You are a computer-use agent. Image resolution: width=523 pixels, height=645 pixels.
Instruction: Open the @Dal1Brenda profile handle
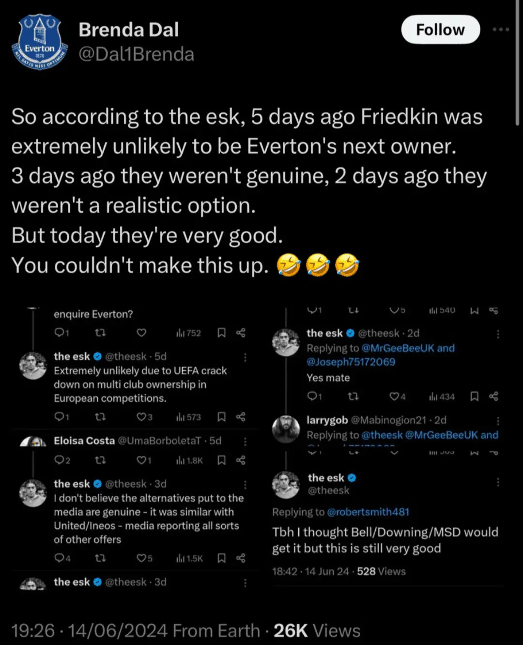(136, 54)
